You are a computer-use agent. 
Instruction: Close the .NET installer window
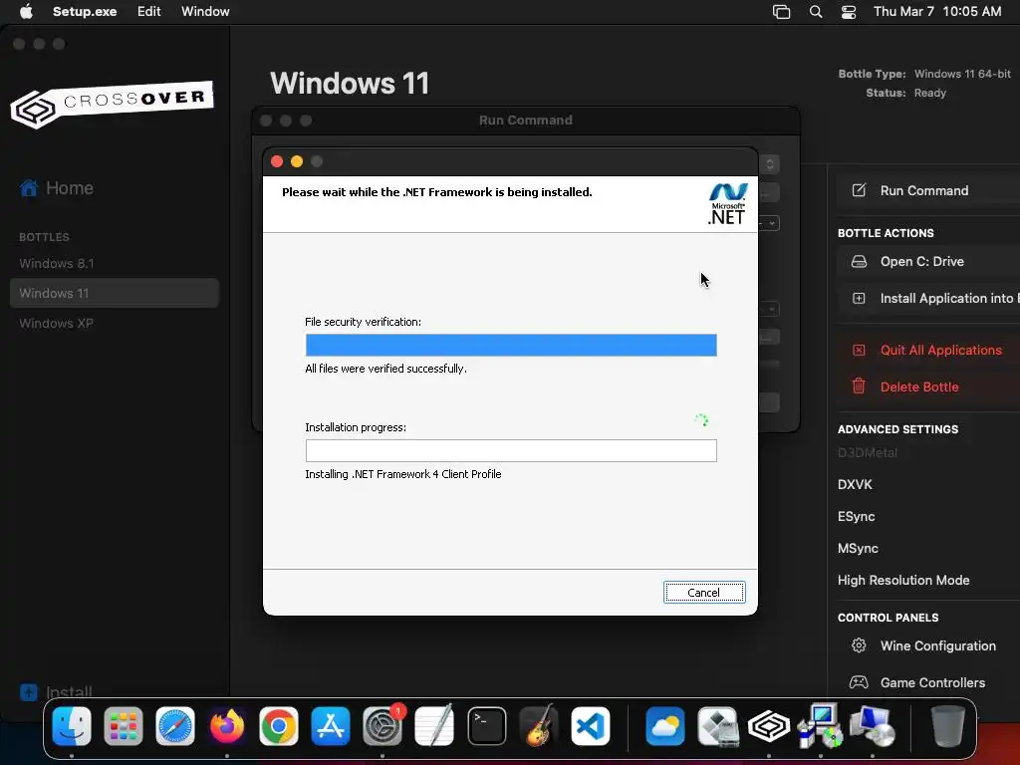pos(277,161)
